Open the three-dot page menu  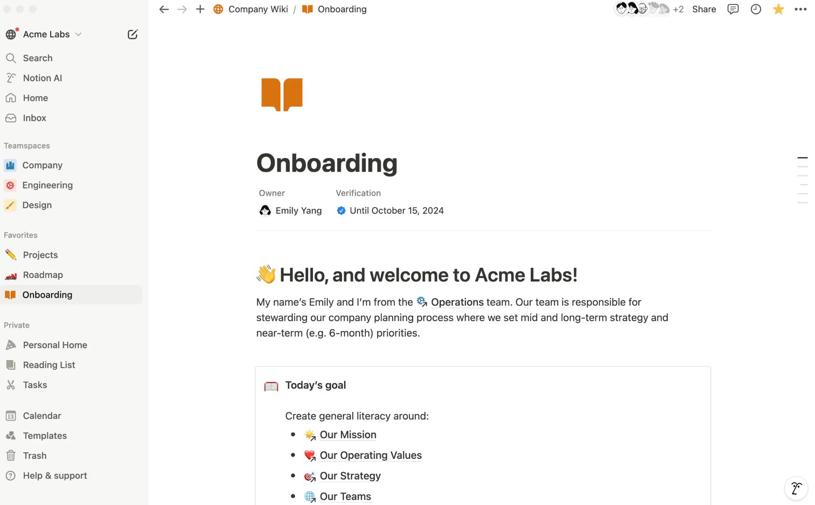coord(800,9)
